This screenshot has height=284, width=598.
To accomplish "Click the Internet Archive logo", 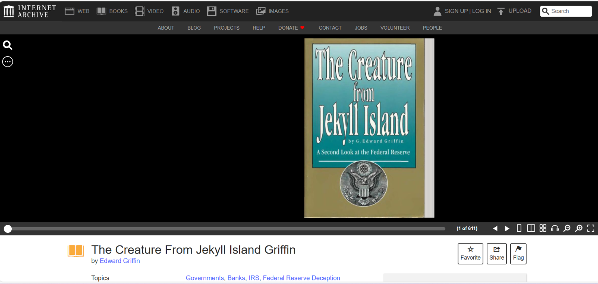I will 30,11.
